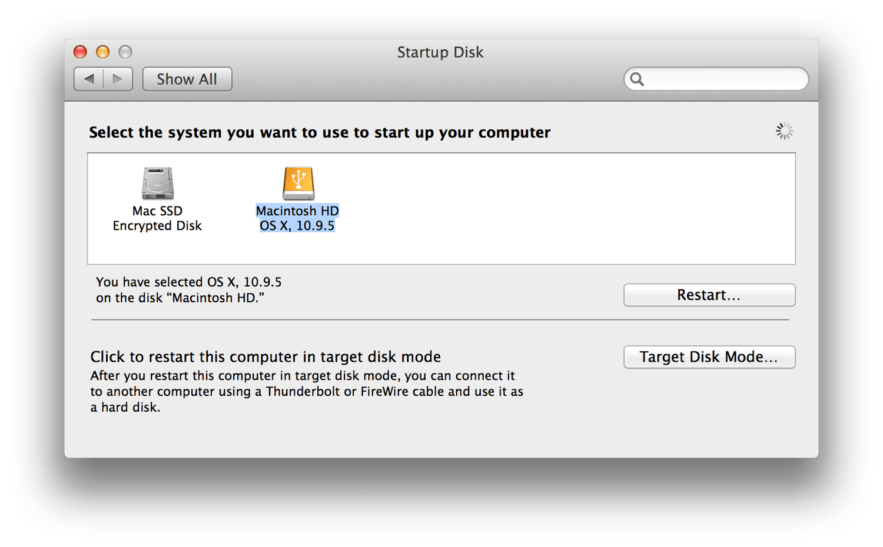Click the "Mac SSD Encrypted Disk" label

click(157, 218)
